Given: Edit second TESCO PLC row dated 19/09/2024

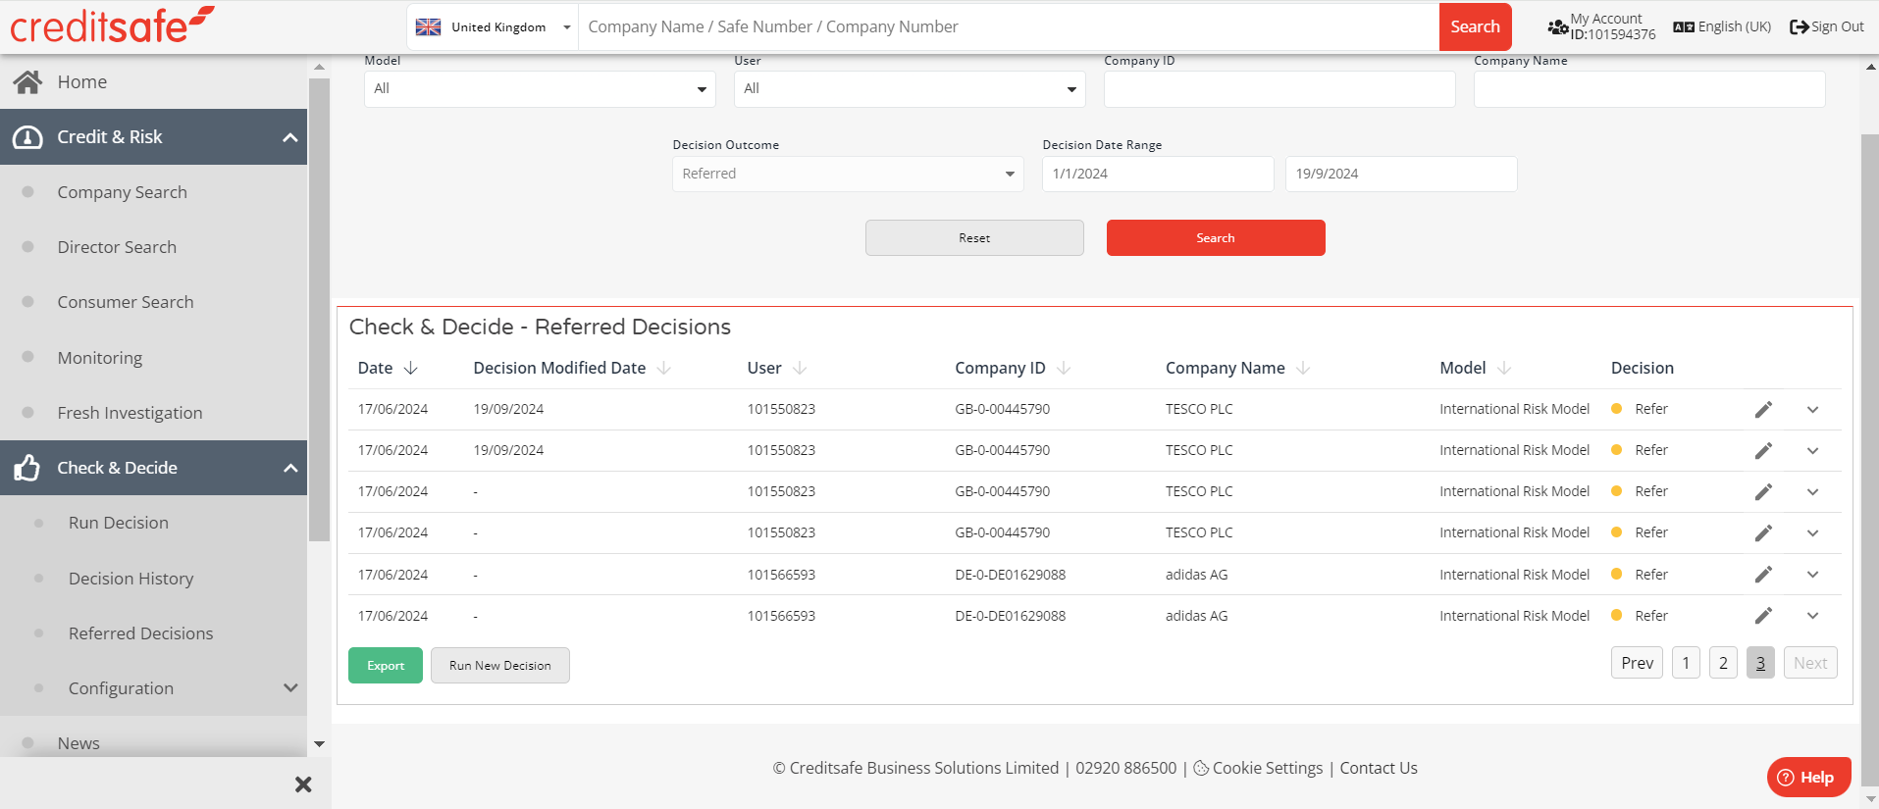Looking at the screenshot, I should pyautogui.click(x=1763, y=451).
